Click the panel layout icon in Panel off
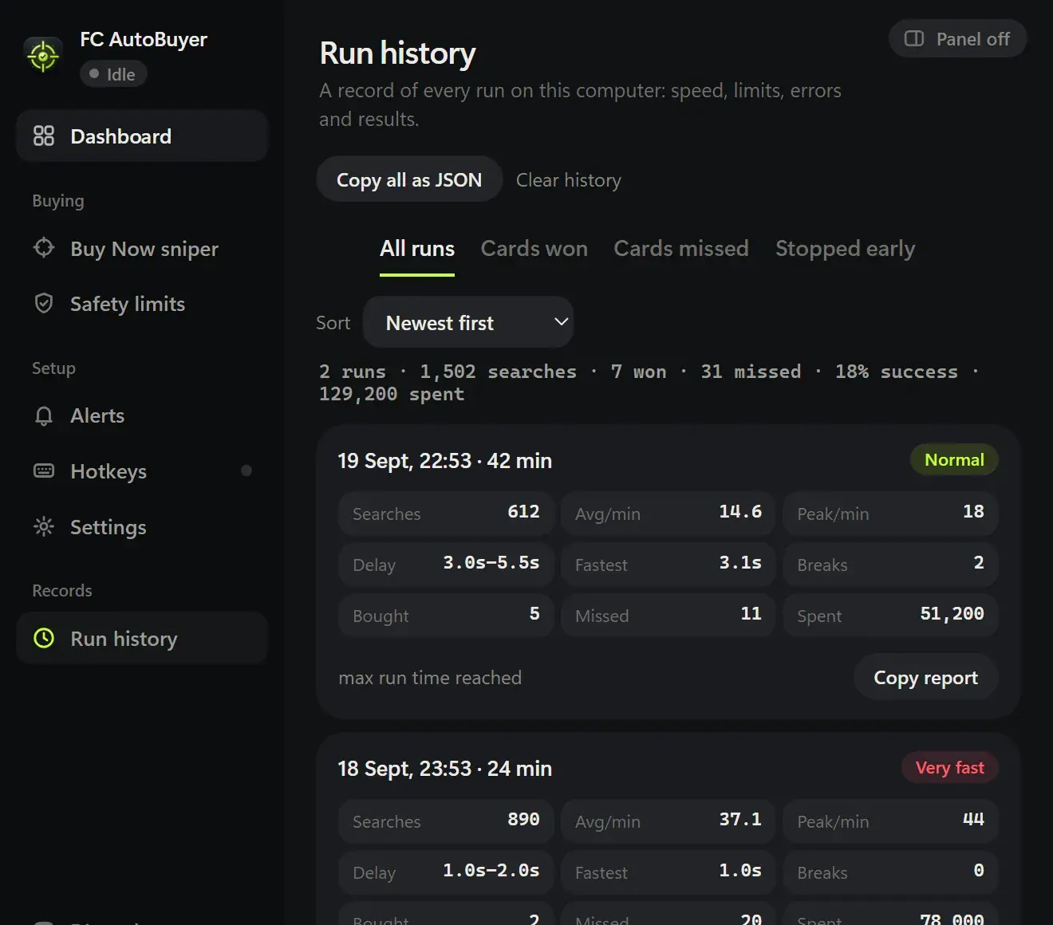 click(914, 39)
